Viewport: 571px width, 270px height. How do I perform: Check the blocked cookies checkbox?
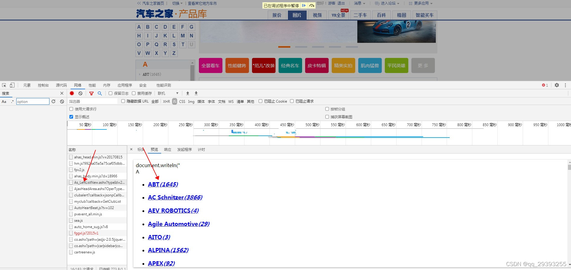(260, 101)
